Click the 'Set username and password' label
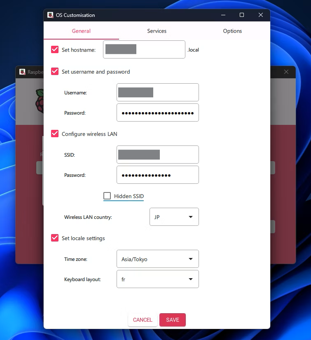Image resolution: width=311 pixels, height=340 pixels. [x=96, y=72]
